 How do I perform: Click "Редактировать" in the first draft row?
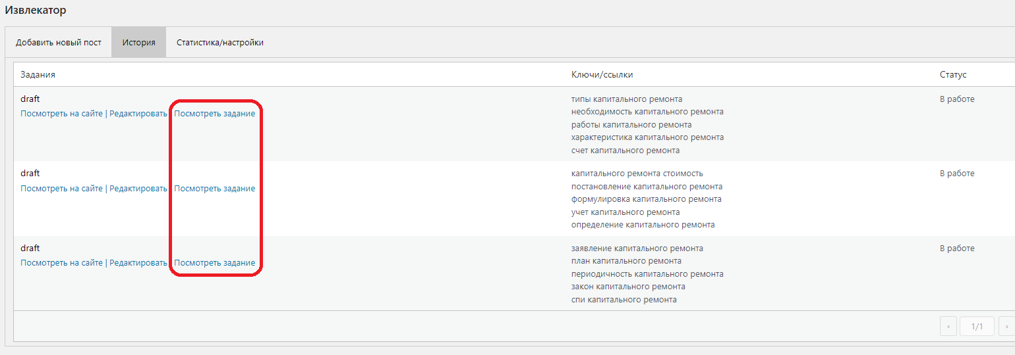[138, 114]
